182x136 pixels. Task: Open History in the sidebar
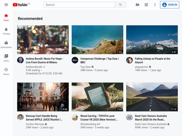tap(6, 71)
